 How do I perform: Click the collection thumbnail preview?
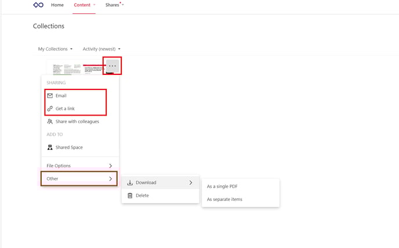[75, 69]
